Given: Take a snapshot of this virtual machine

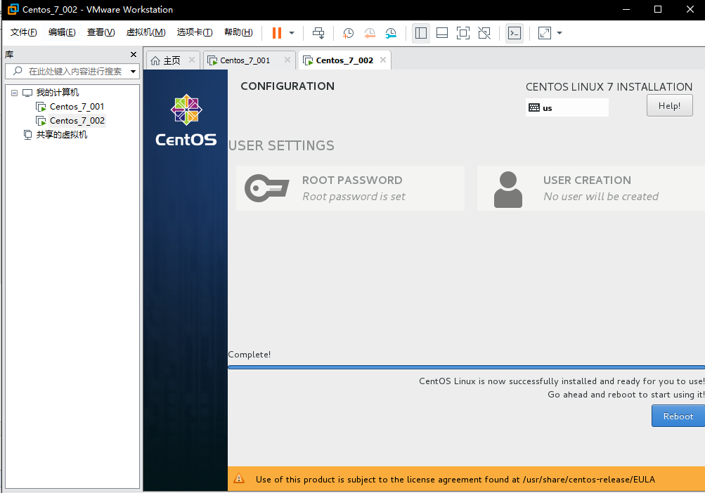Looking at the screenshot, I should [x=348, y=33].
